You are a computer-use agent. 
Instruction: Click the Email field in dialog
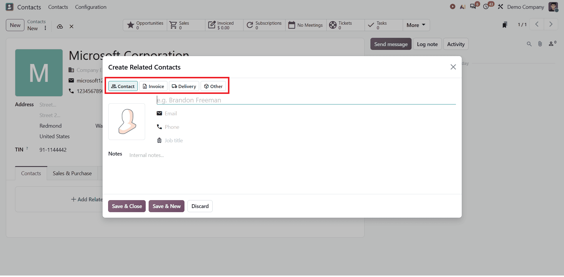click(x=310, y=114)
